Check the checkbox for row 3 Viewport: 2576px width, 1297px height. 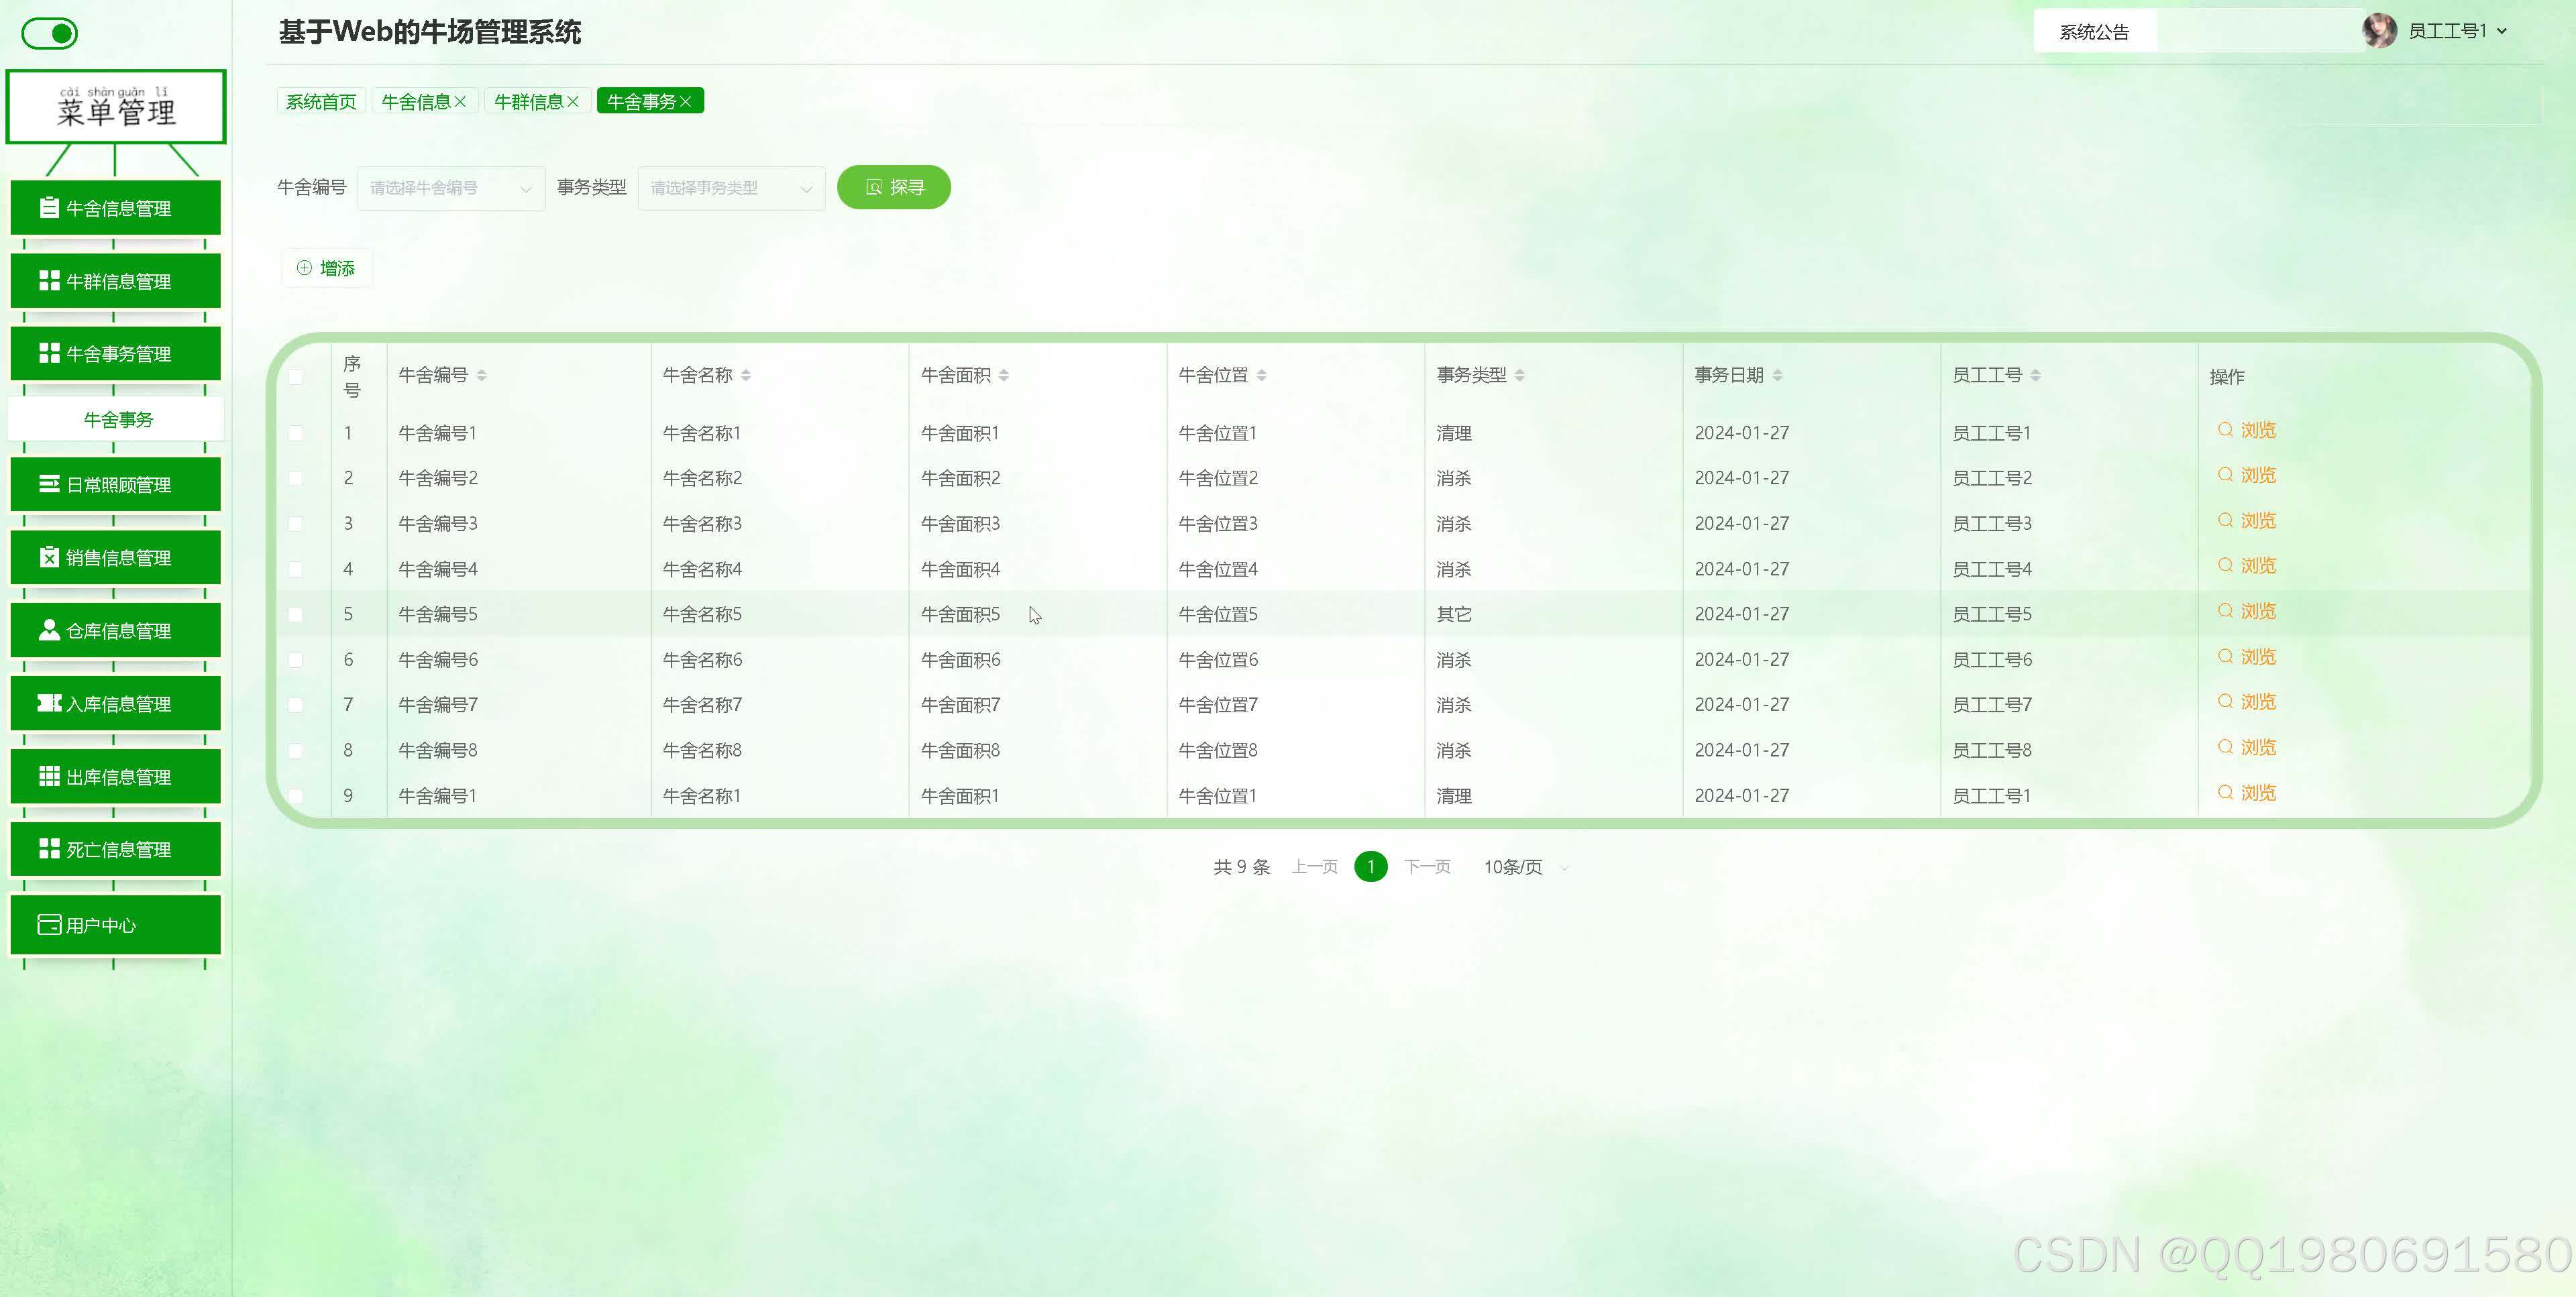tap(296, 524)
